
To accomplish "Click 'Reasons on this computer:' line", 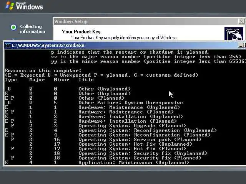I will coord(43,71).
